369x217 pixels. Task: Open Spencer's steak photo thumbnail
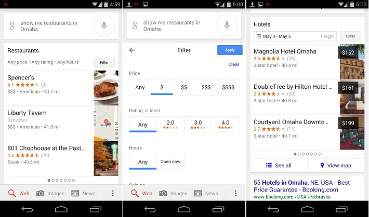tap(106, 88)
